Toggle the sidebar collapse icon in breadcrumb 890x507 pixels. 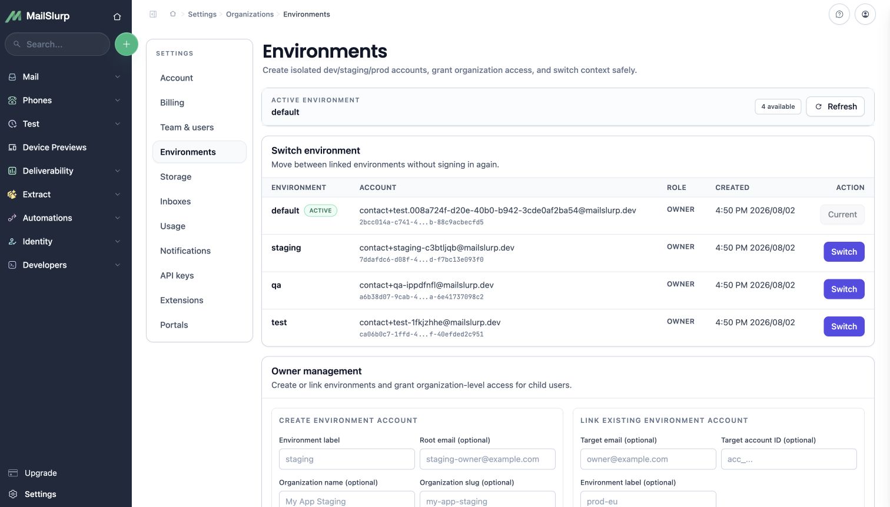click(153, 14)
